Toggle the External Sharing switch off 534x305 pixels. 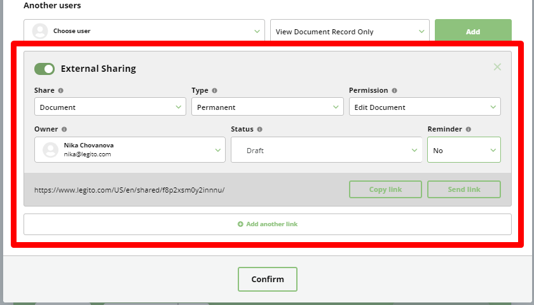tap(44, 69)
